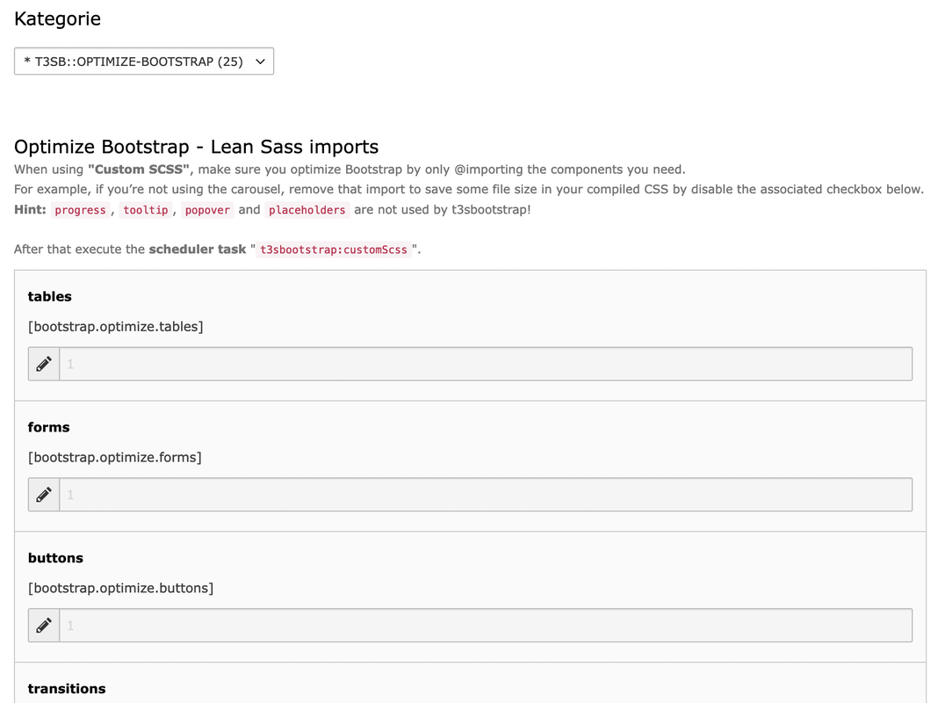Click the buttons setting label
The image size is (945, 703).
coord(55,558)
